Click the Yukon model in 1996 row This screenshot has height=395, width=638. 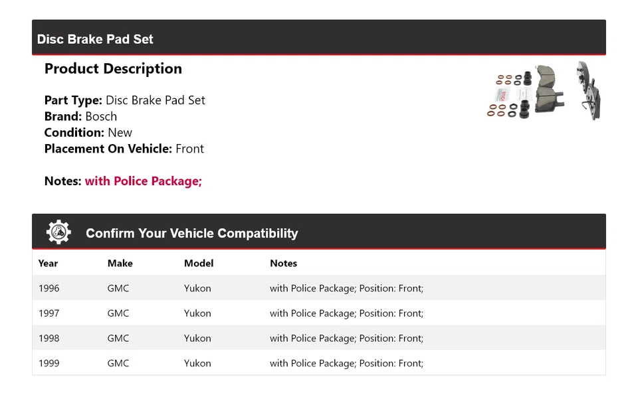click(197, 288)
